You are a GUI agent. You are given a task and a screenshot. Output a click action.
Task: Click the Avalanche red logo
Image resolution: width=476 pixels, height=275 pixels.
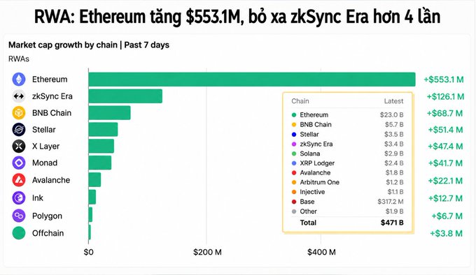pos(19,180)
